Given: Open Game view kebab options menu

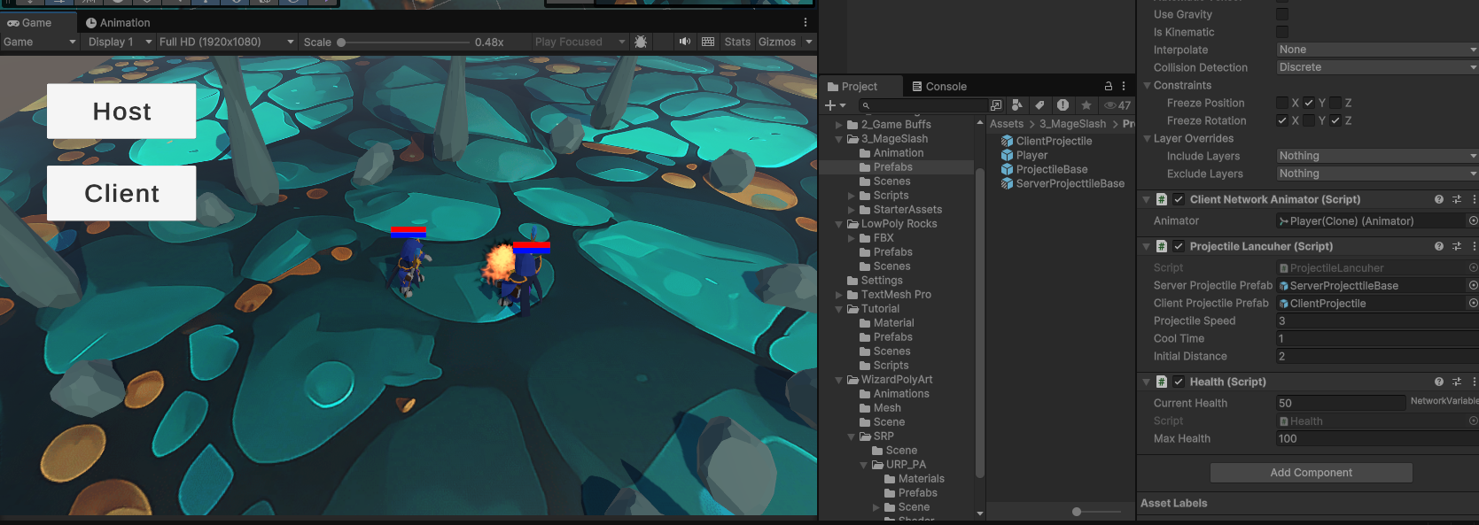Looking at the screenshot, I should (x=806, y=22).
